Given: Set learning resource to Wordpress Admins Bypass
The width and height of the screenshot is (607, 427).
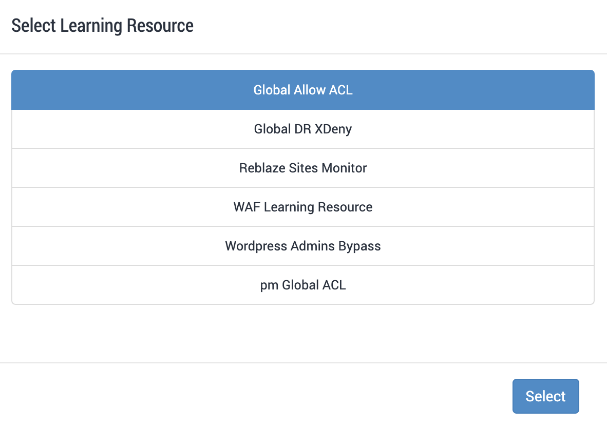Looking at the screenshot, I should point(303,246).
